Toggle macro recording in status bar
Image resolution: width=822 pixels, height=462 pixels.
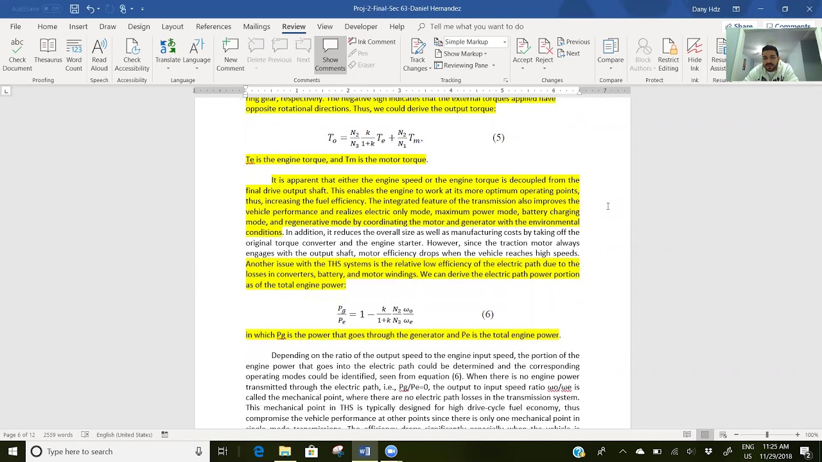click(164, 434)
